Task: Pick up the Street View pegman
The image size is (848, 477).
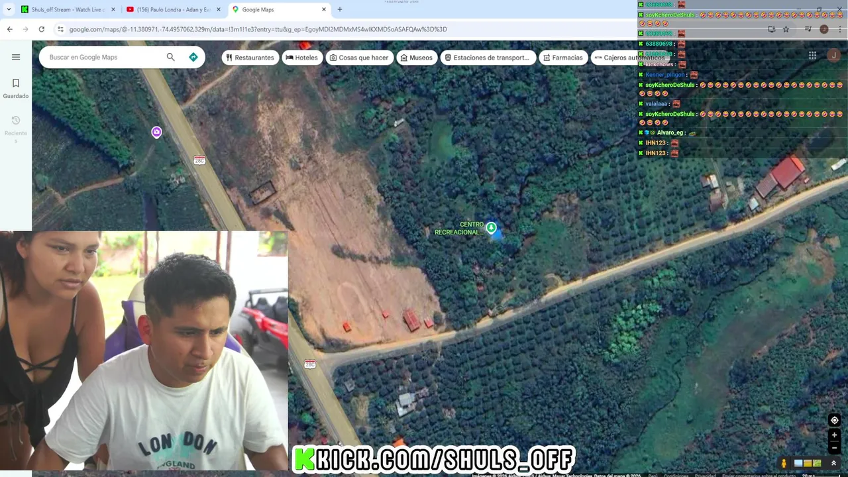Action: pyautogui.click(x=784, y=464)
